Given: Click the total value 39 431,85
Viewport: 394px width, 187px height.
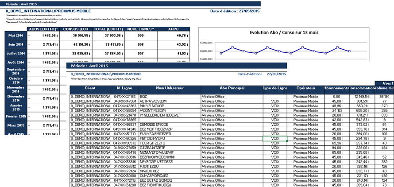Looking at the screenshot, I should [x=108, y=45].
